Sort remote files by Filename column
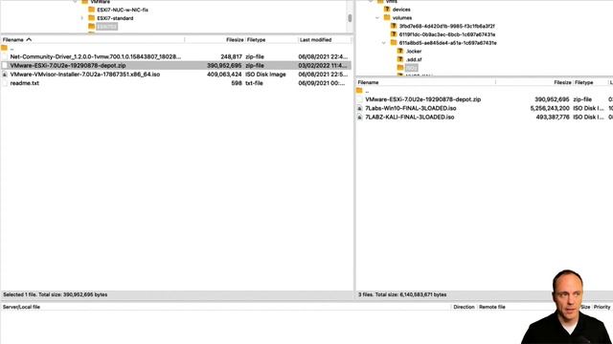613x344 pixels. (x=368, y=82)
